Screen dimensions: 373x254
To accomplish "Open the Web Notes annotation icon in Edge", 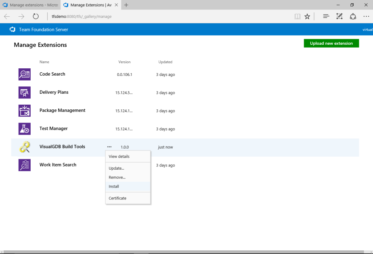I will pyautogui.click(x=339, y=16).
